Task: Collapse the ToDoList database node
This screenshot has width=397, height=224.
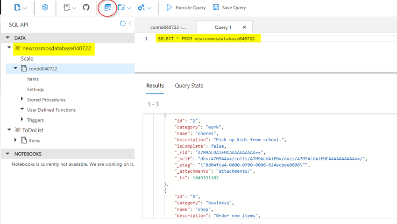Action: pos(9,129)
